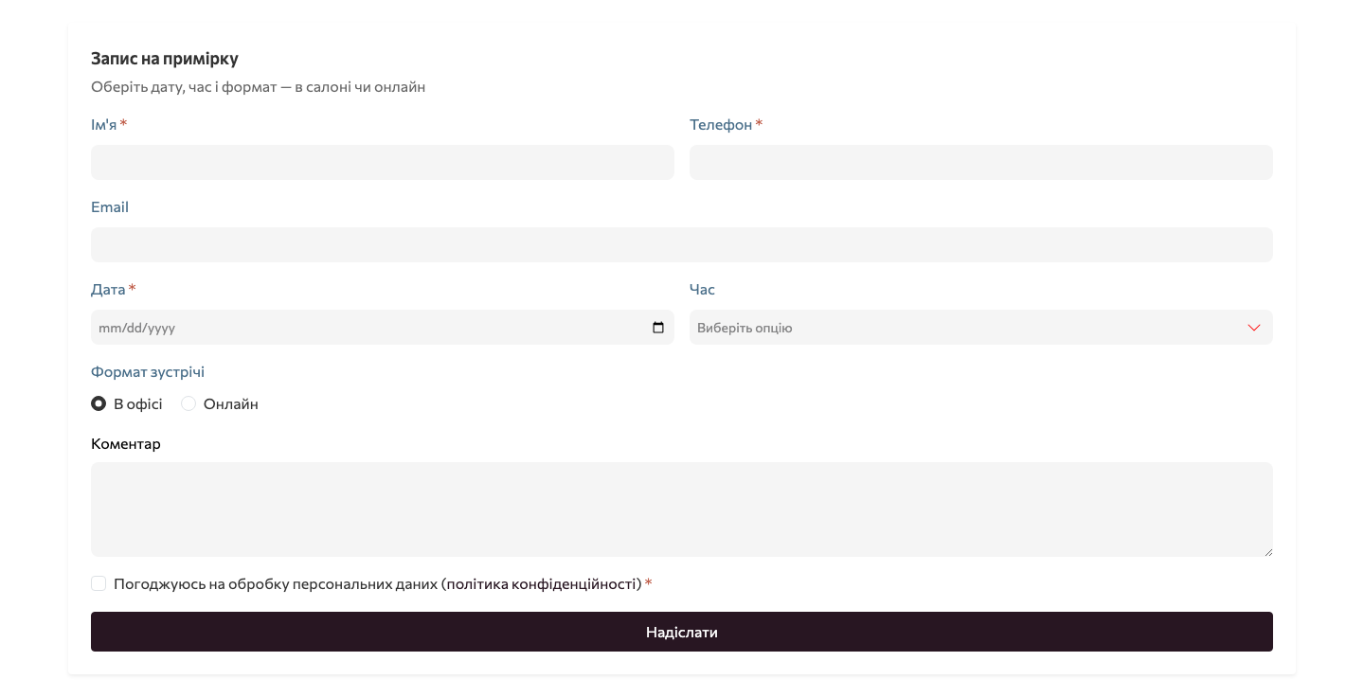Open the calendar picker icon in Дата field
This screenshot has width=1364, height=697.
coord(658,328)
